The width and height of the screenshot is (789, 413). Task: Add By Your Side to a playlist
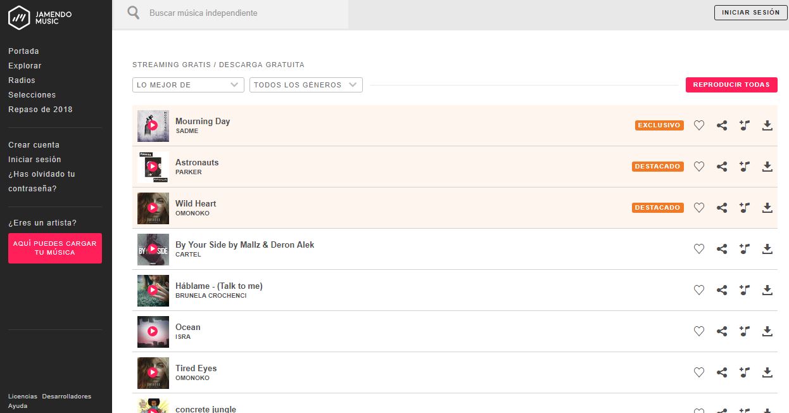point(745,249)
